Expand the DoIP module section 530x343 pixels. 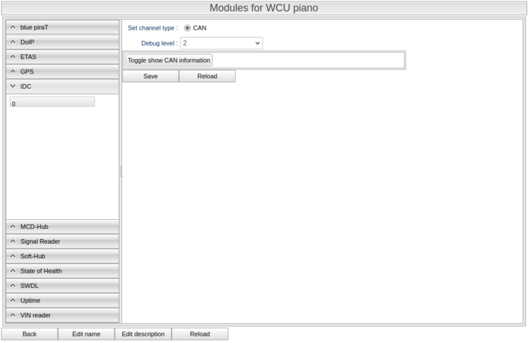62,42
